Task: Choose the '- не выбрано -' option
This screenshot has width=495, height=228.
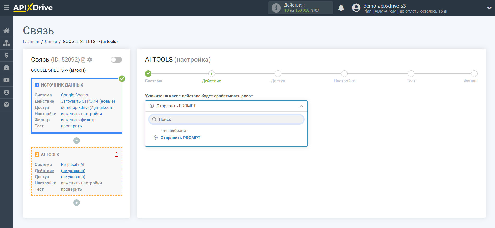Action: click(x=174, y=130)
